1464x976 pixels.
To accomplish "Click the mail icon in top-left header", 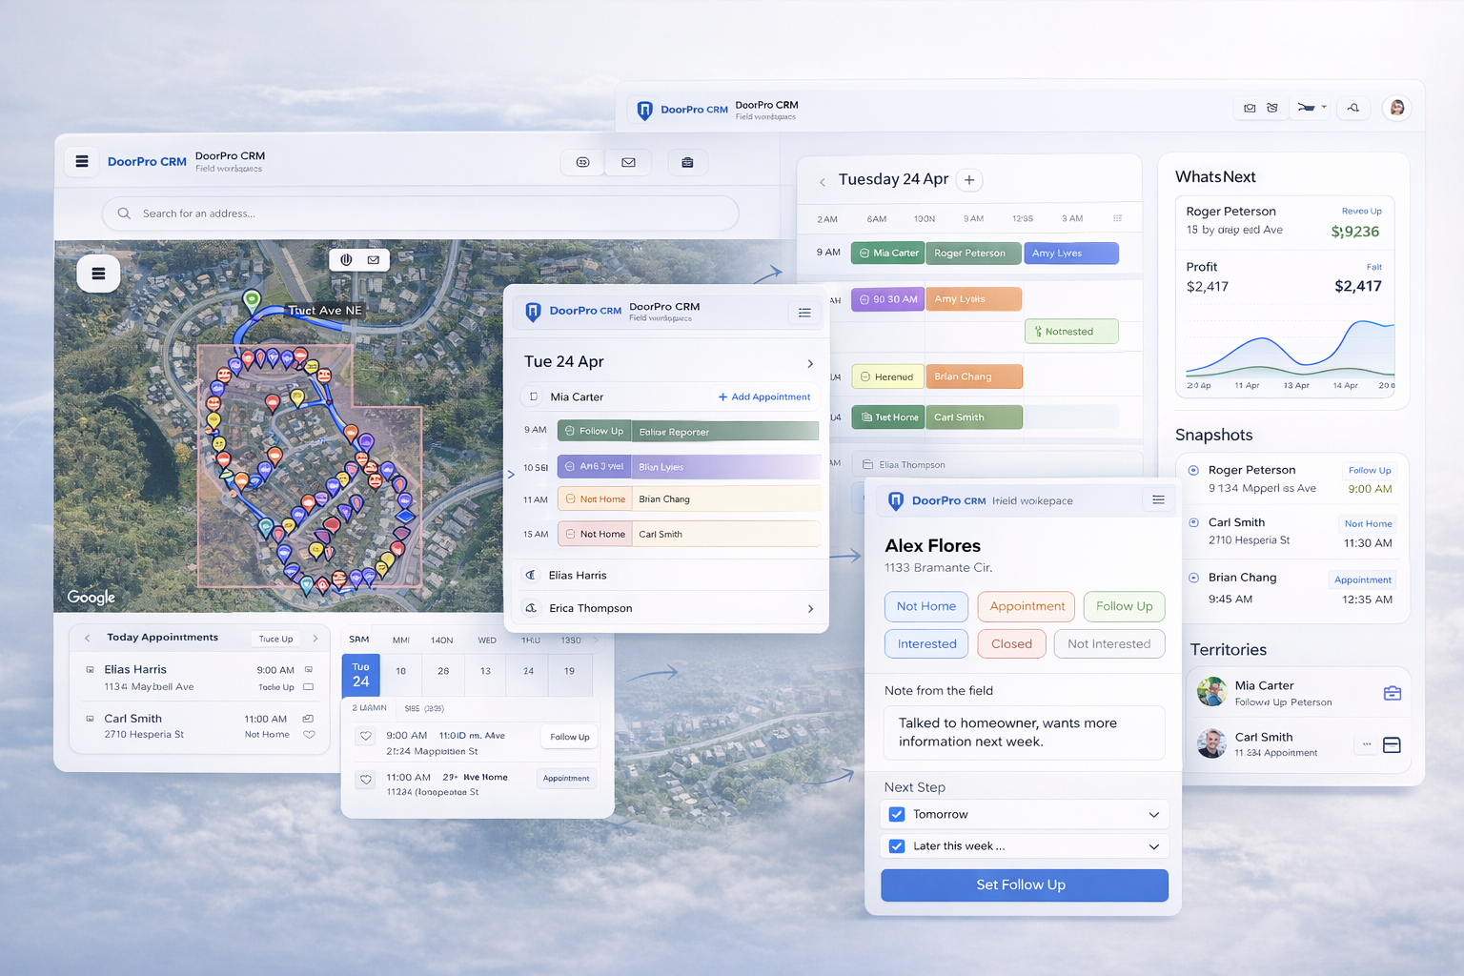I will pyautogui.click(x=628, y=163).
